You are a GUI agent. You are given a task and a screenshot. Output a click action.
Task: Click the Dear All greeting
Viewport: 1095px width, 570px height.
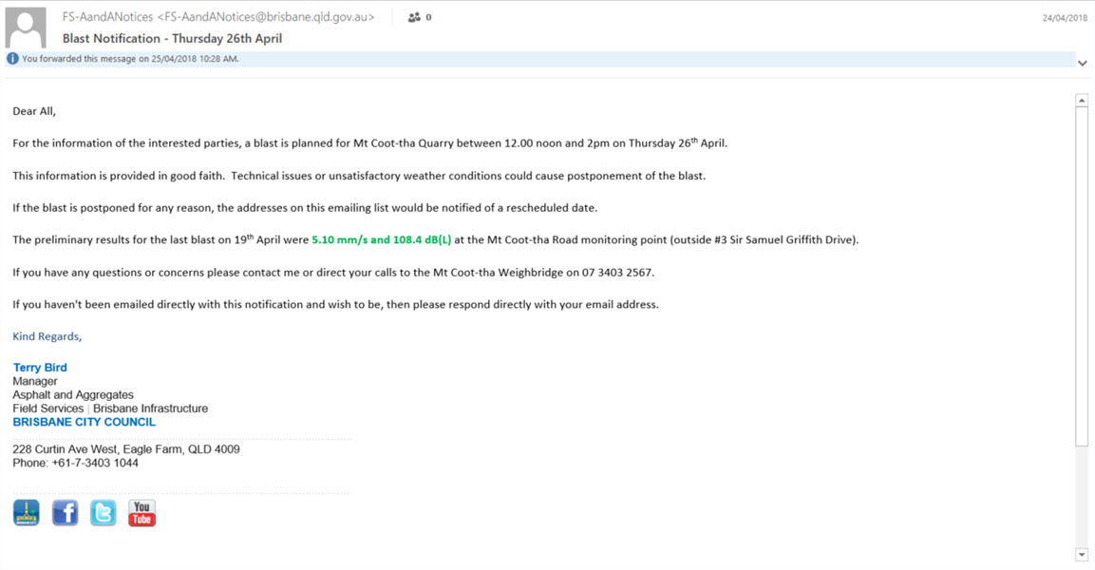pos(34,111)
